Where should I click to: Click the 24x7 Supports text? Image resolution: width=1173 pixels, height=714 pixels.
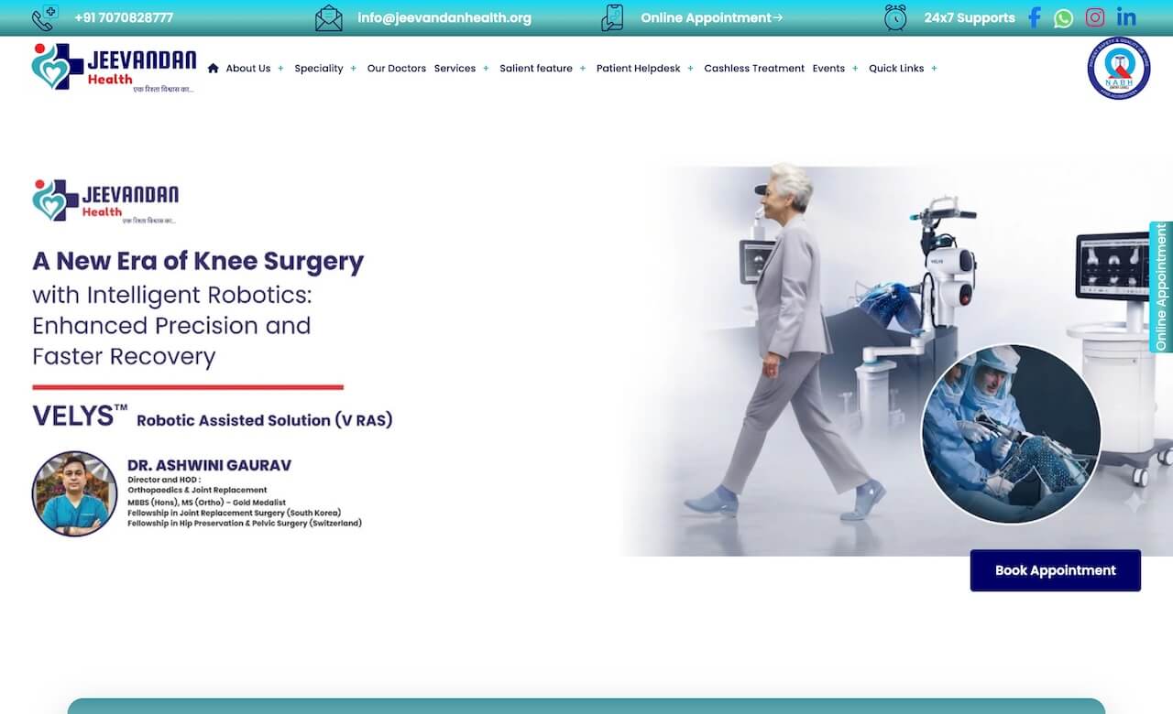click(970, 17)
